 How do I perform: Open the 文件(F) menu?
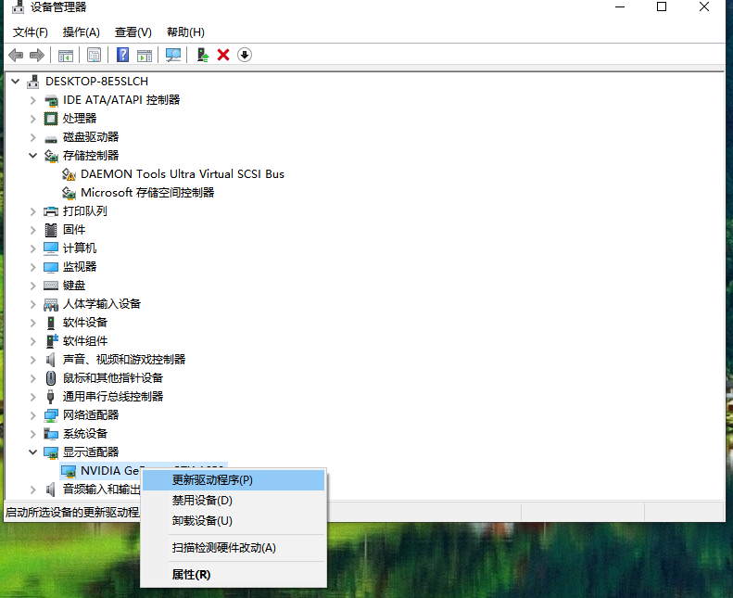pos(31,32)
